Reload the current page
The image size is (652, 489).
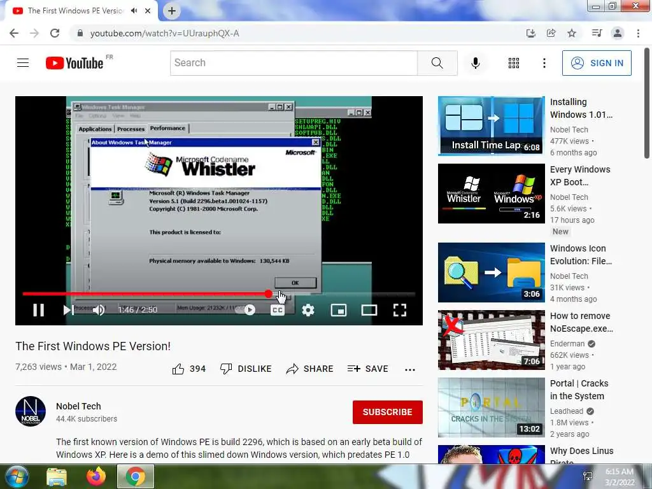point(55,33)
